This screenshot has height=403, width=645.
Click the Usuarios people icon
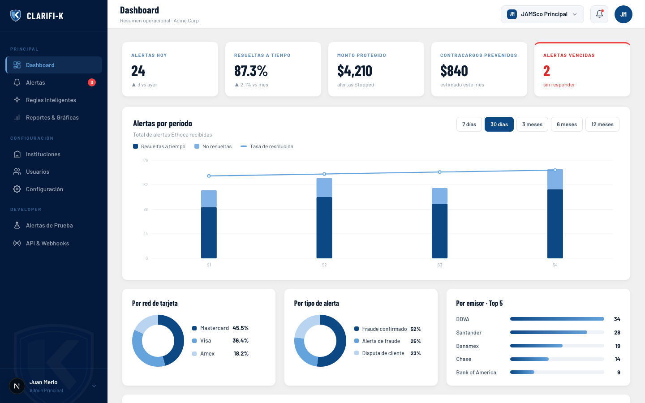(x=17, y=171)
